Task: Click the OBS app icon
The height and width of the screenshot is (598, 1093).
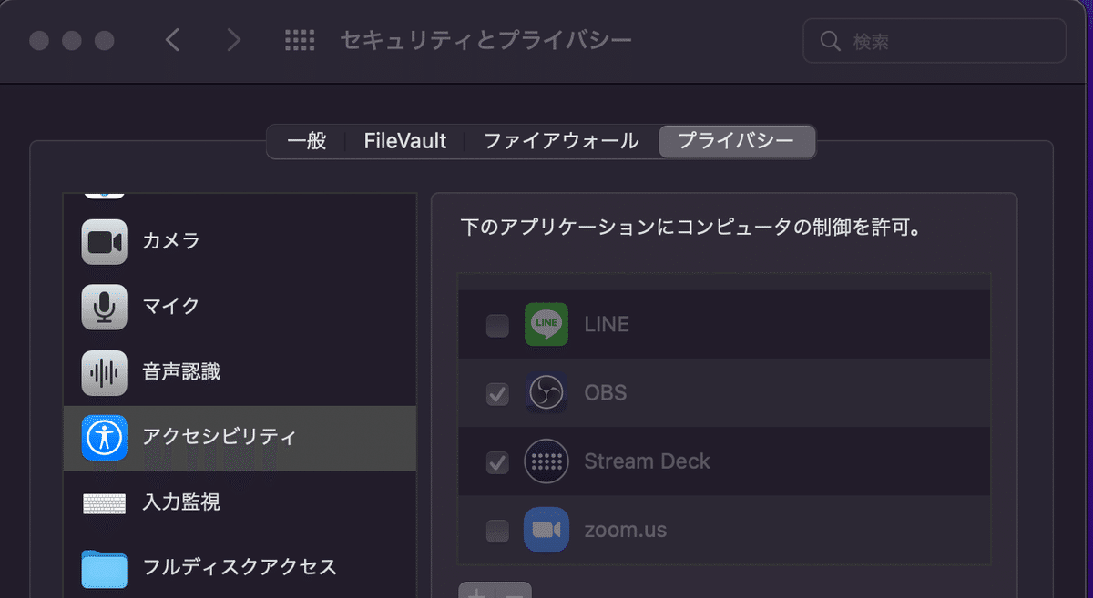Action: 546,393
